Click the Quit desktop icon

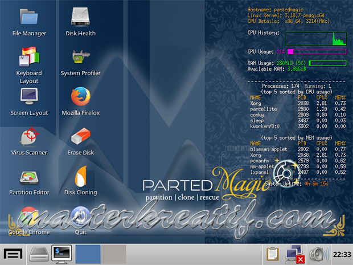pos(81,217)
